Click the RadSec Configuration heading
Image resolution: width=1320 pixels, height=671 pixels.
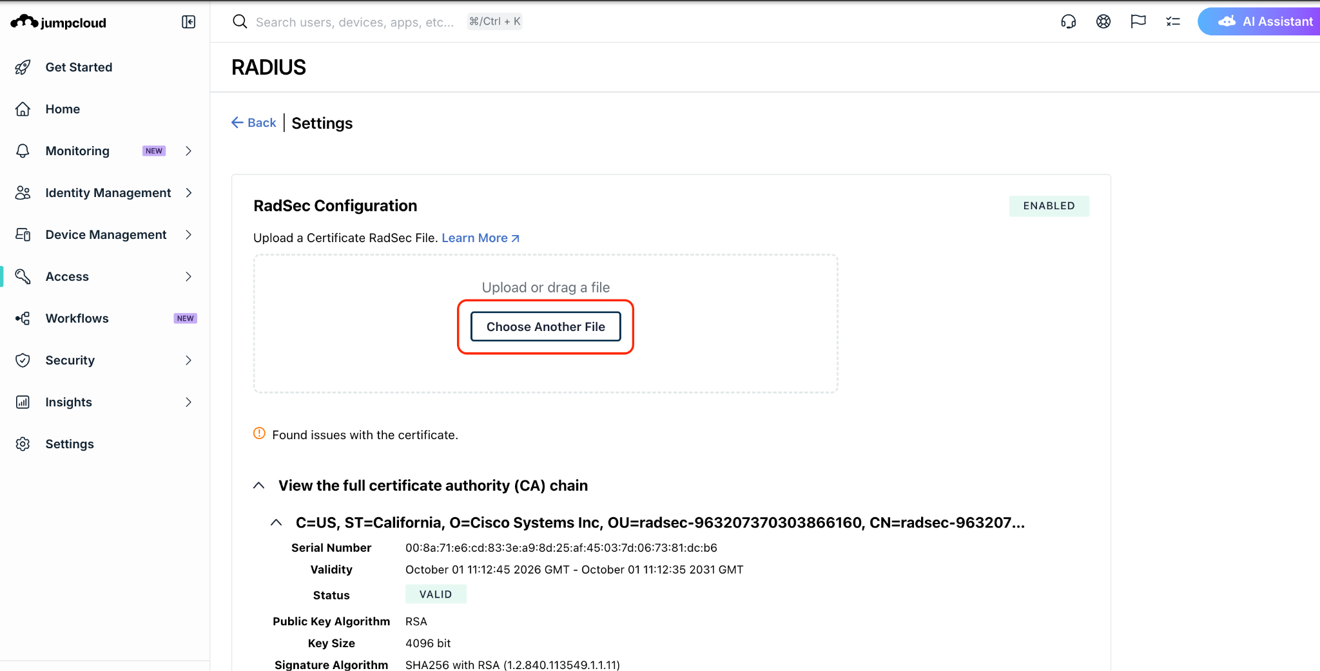(x=335, y=205)
